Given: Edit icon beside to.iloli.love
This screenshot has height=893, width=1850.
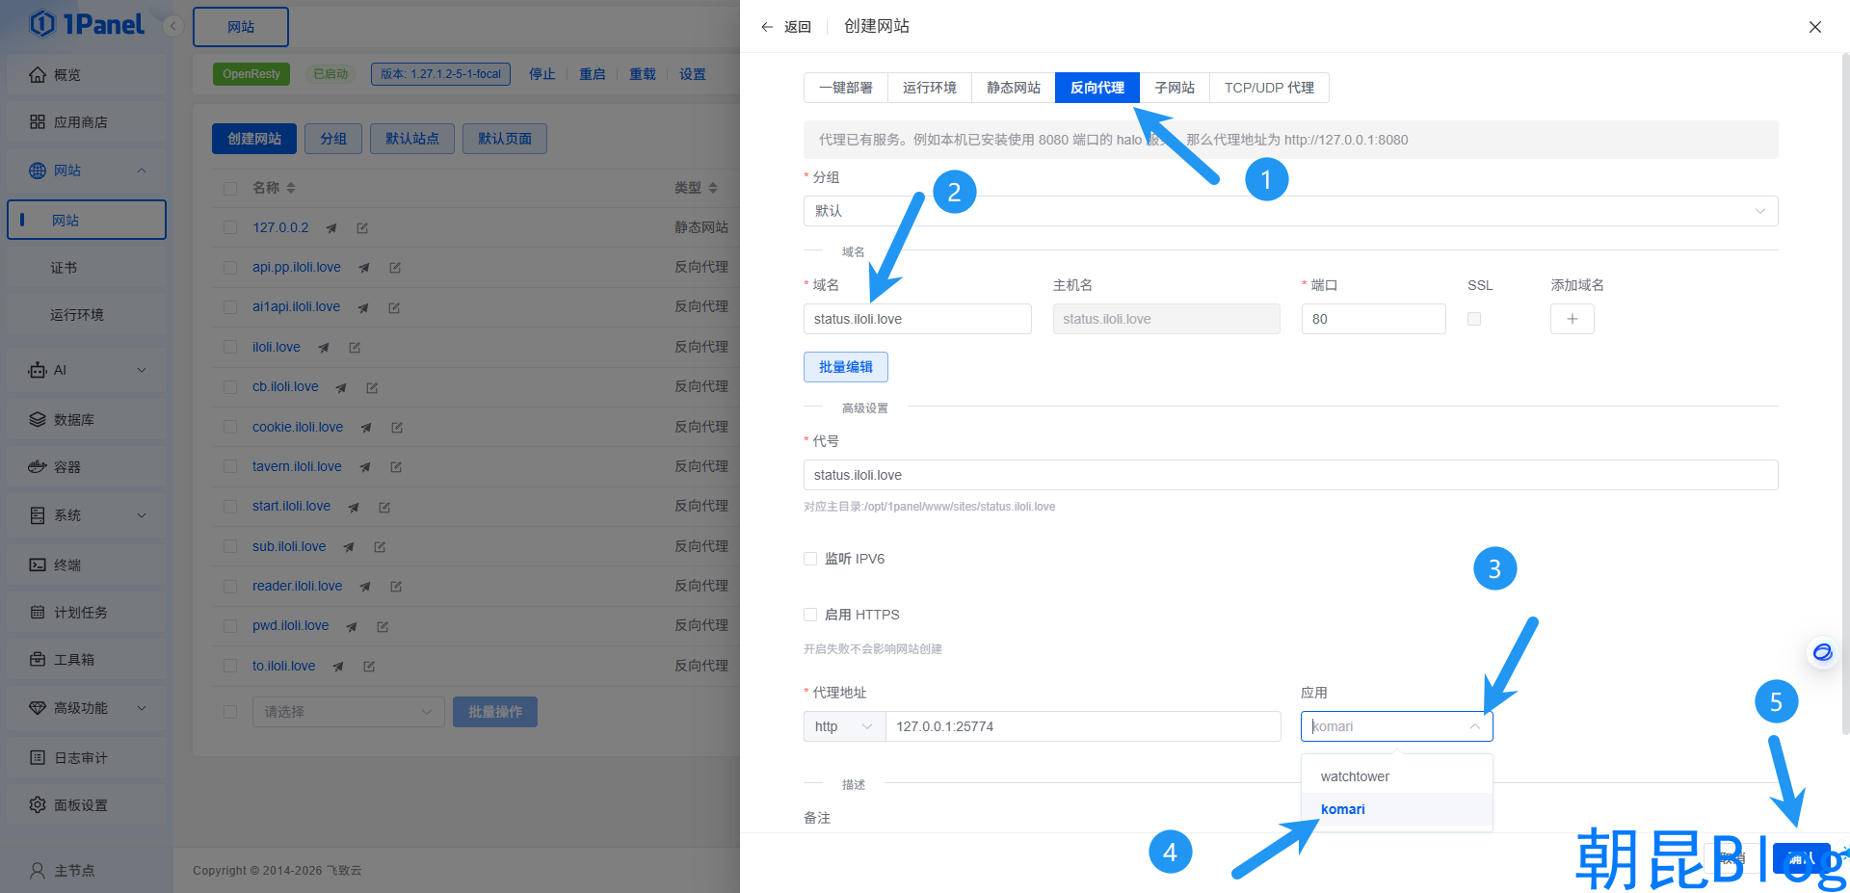Looking at the screenshot, I should [x=369, y=667].
